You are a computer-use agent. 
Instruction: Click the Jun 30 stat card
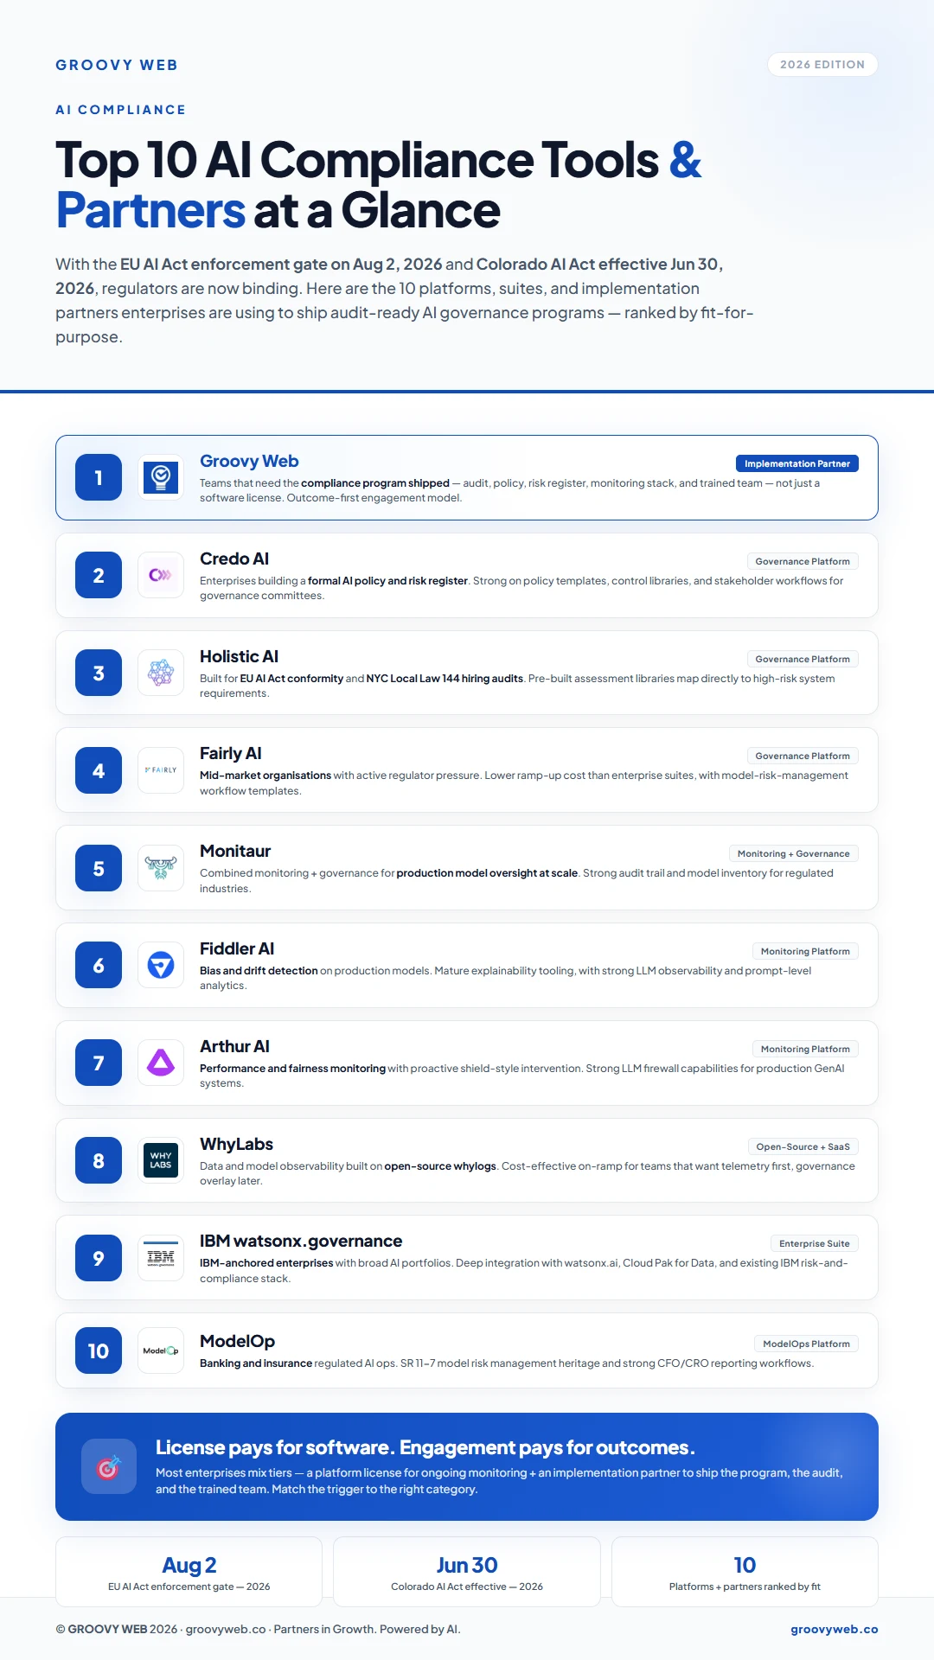coord(467,1572)
